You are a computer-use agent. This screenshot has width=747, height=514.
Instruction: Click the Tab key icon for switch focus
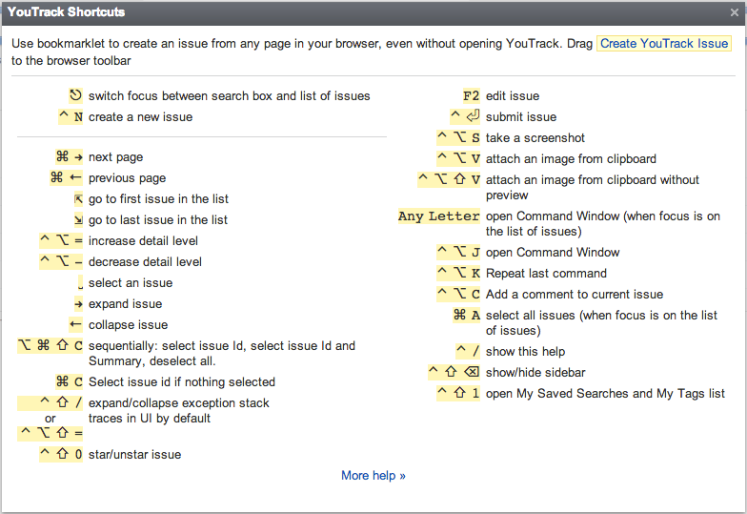pos(76,95)
